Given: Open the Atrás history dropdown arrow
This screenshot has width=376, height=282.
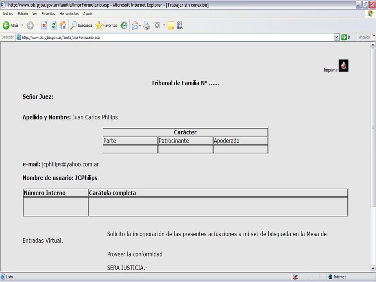Looking at the screenshot, I should coord(22,25).
